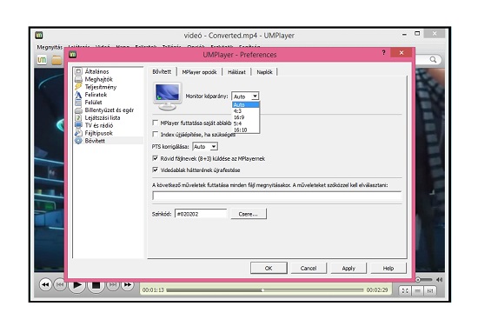The width and height of the screenshot is (478, 326).
Task: Open the Teljesítmény settings section
Action: pos(100,87)
